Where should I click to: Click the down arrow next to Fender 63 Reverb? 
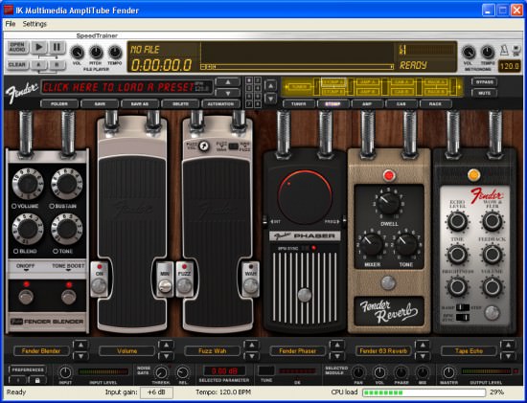click(x=423, y=356)
